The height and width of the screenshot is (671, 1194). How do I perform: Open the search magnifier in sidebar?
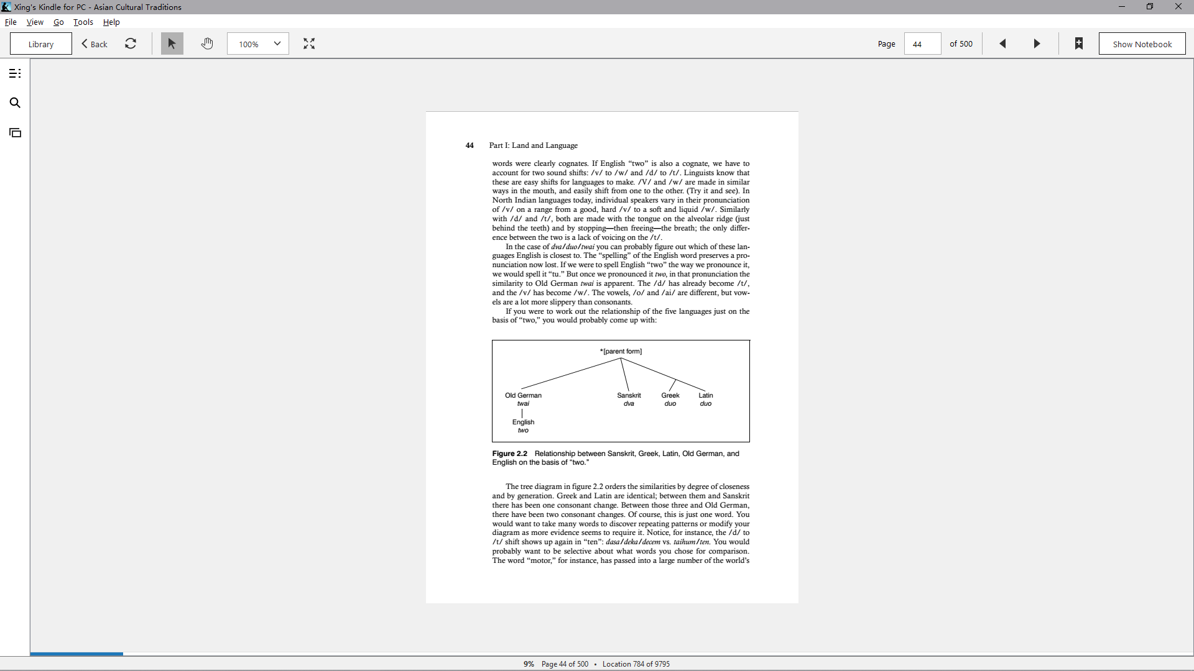tap(15, 103)
